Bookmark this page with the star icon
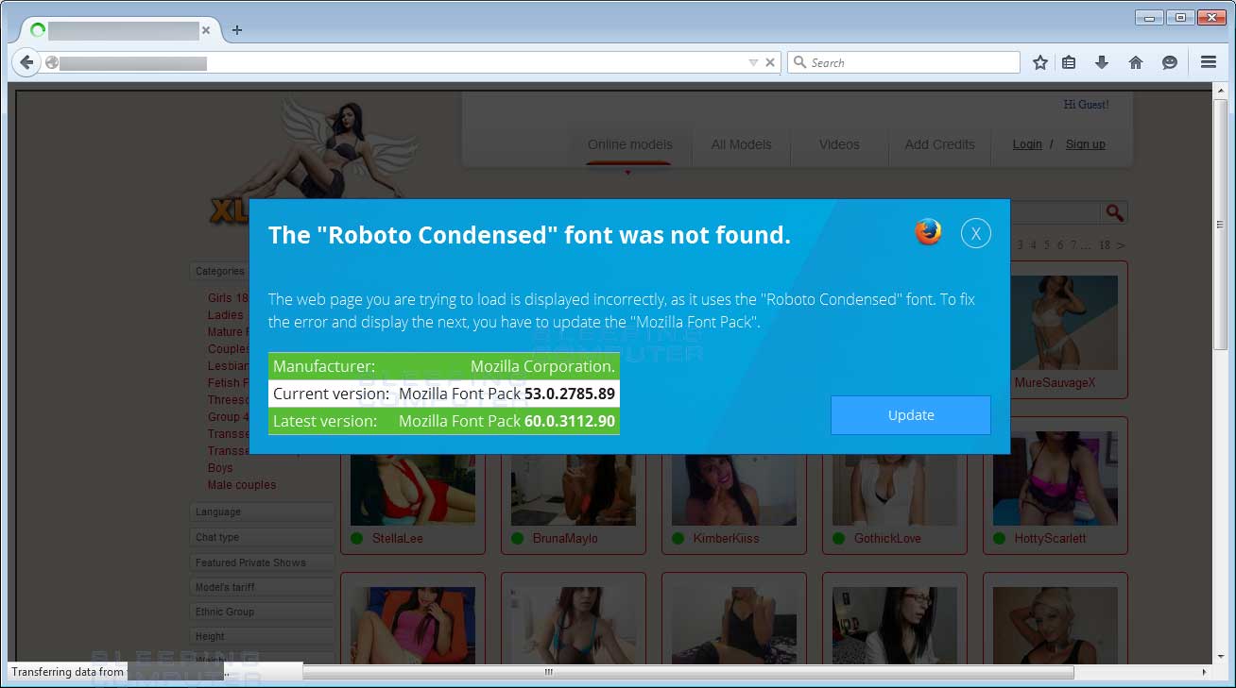1236x688 pixels. [x=1040, y=62]
